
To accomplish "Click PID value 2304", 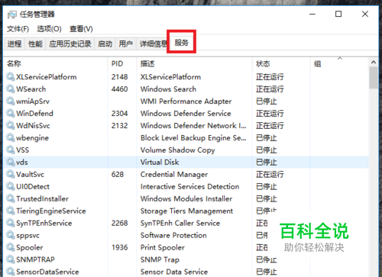I will 119,114.
